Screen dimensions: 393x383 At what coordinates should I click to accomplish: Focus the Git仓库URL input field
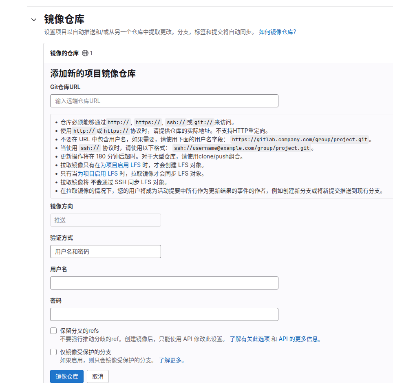(x=164, y=101)
